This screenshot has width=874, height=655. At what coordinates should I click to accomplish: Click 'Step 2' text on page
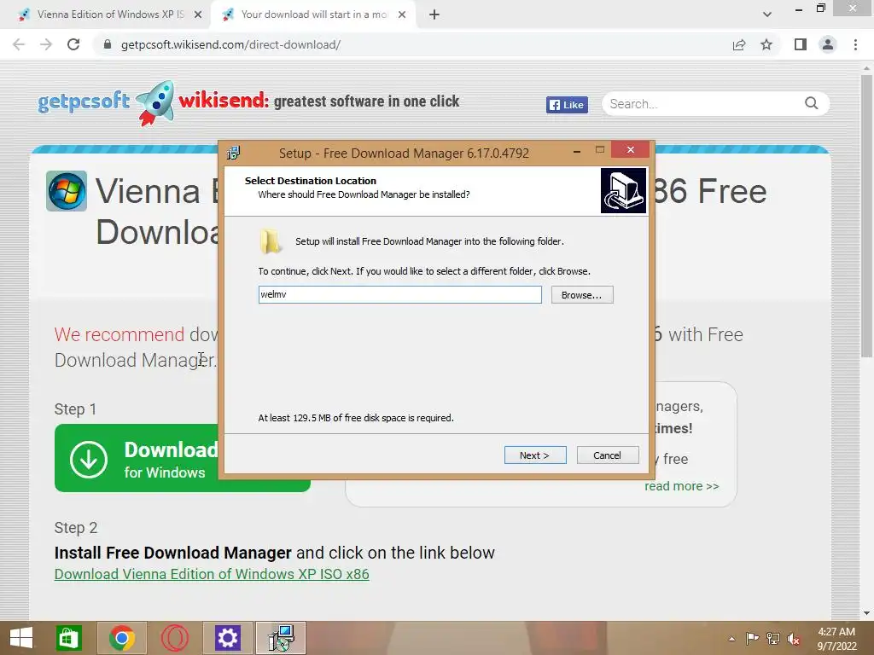[x=76, y=527]
